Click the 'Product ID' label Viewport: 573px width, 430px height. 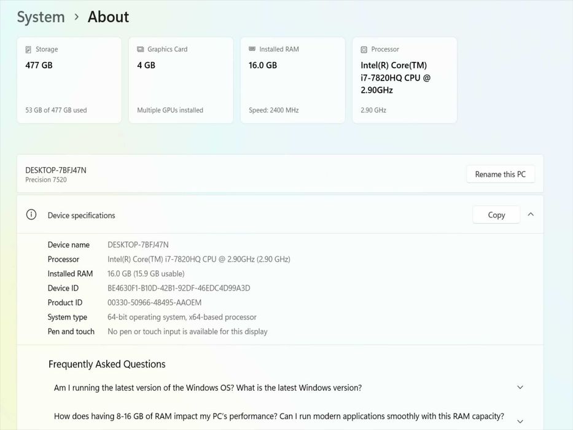(65, 302)
